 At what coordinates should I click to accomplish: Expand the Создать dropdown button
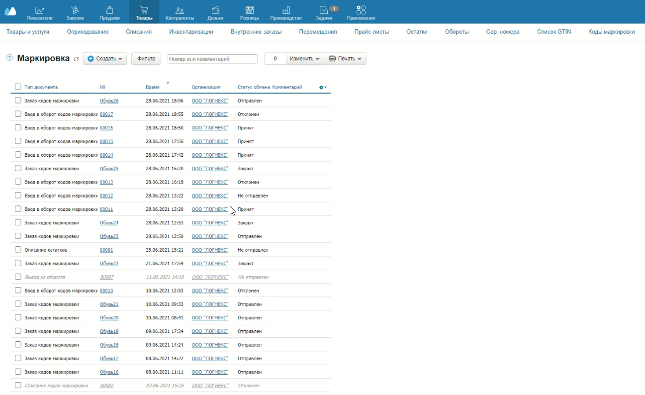[x=105, y=59]
